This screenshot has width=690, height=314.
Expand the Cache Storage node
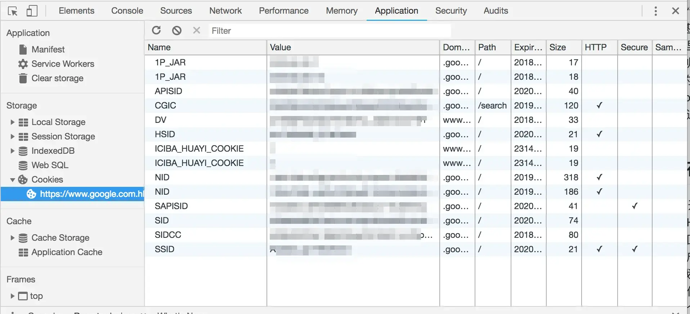12,238
